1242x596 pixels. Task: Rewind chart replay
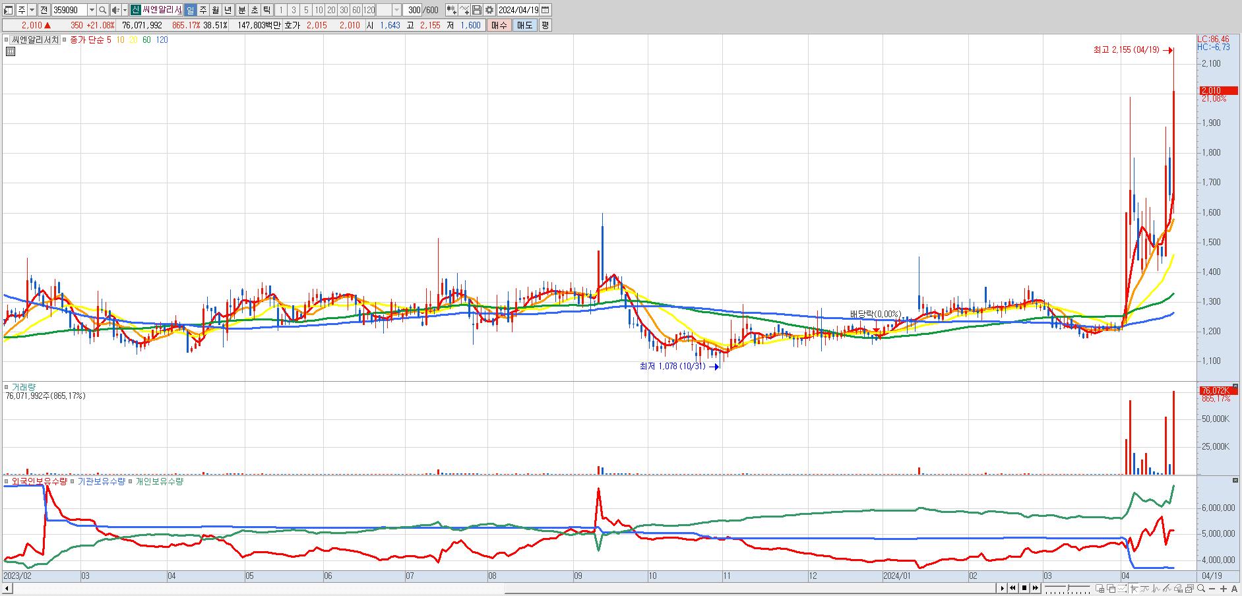(1012, 588)
